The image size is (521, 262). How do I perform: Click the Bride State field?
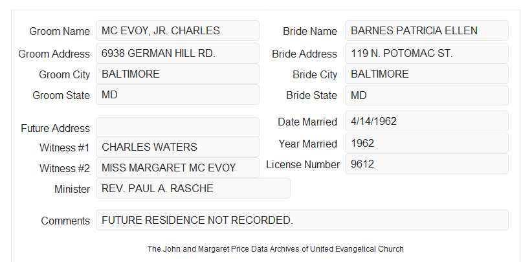[x=427, y=95]
